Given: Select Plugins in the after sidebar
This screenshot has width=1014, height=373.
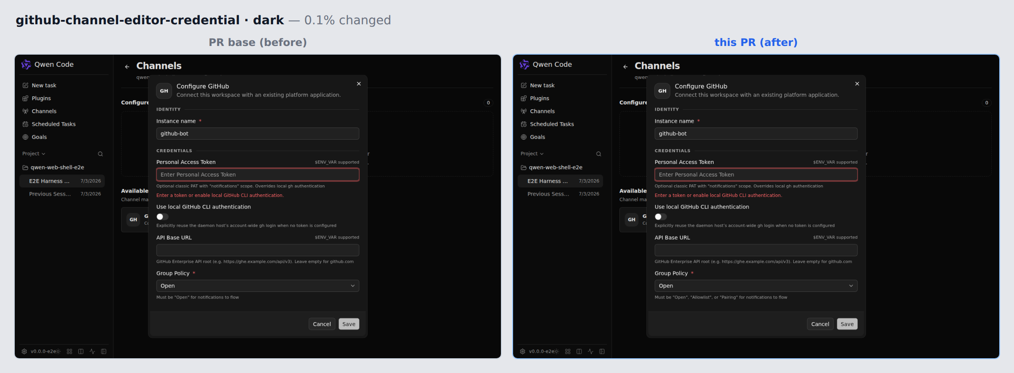Looking at the screenshot, I should [x=560, y=98].
